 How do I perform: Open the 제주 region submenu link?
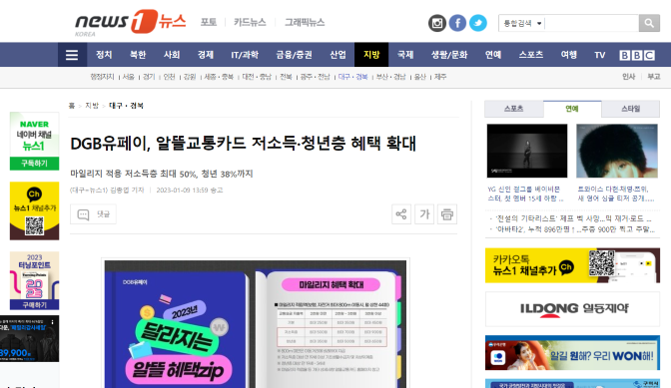tap(440, 77)
